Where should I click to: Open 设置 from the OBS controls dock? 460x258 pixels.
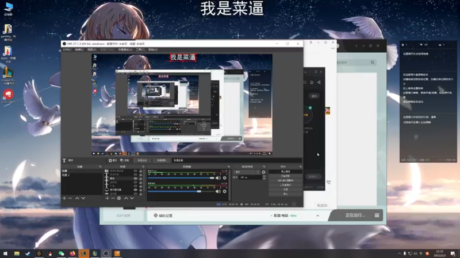[x=285, y=190]
